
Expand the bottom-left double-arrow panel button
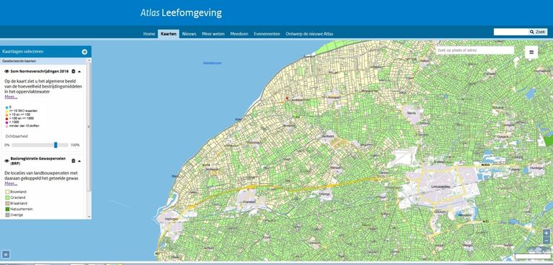(x=6, y=254)
